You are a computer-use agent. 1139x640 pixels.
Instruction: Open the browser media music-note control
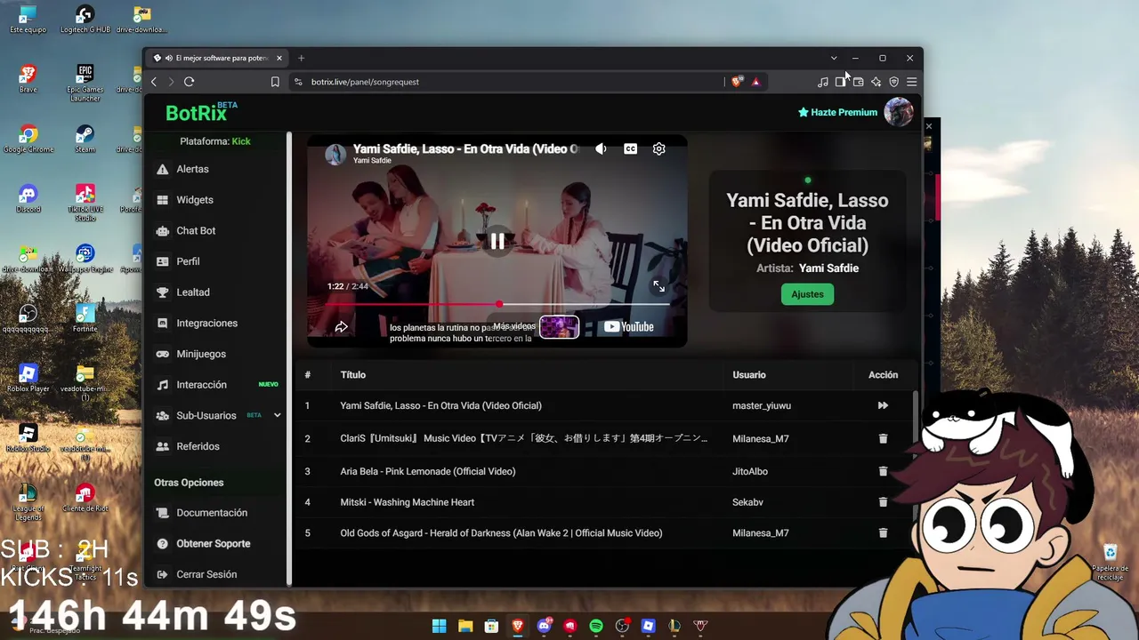tap(822, 82)
